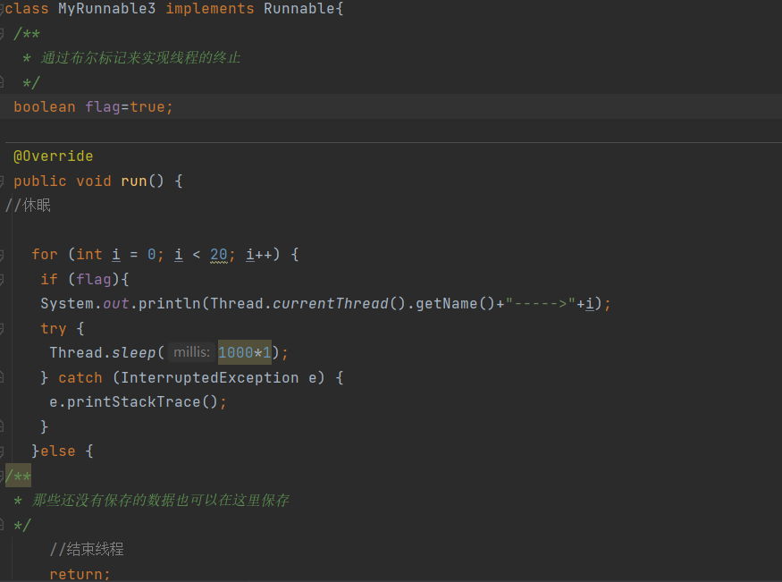
Task: Click the @Override annotation
Action: (53, 156)
